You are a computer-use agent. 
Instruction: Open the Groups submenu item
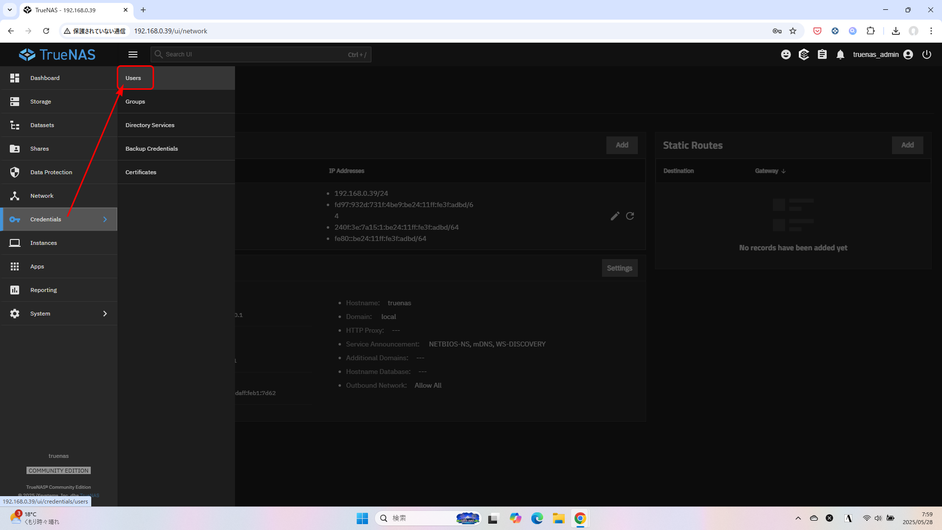point(176,102)
